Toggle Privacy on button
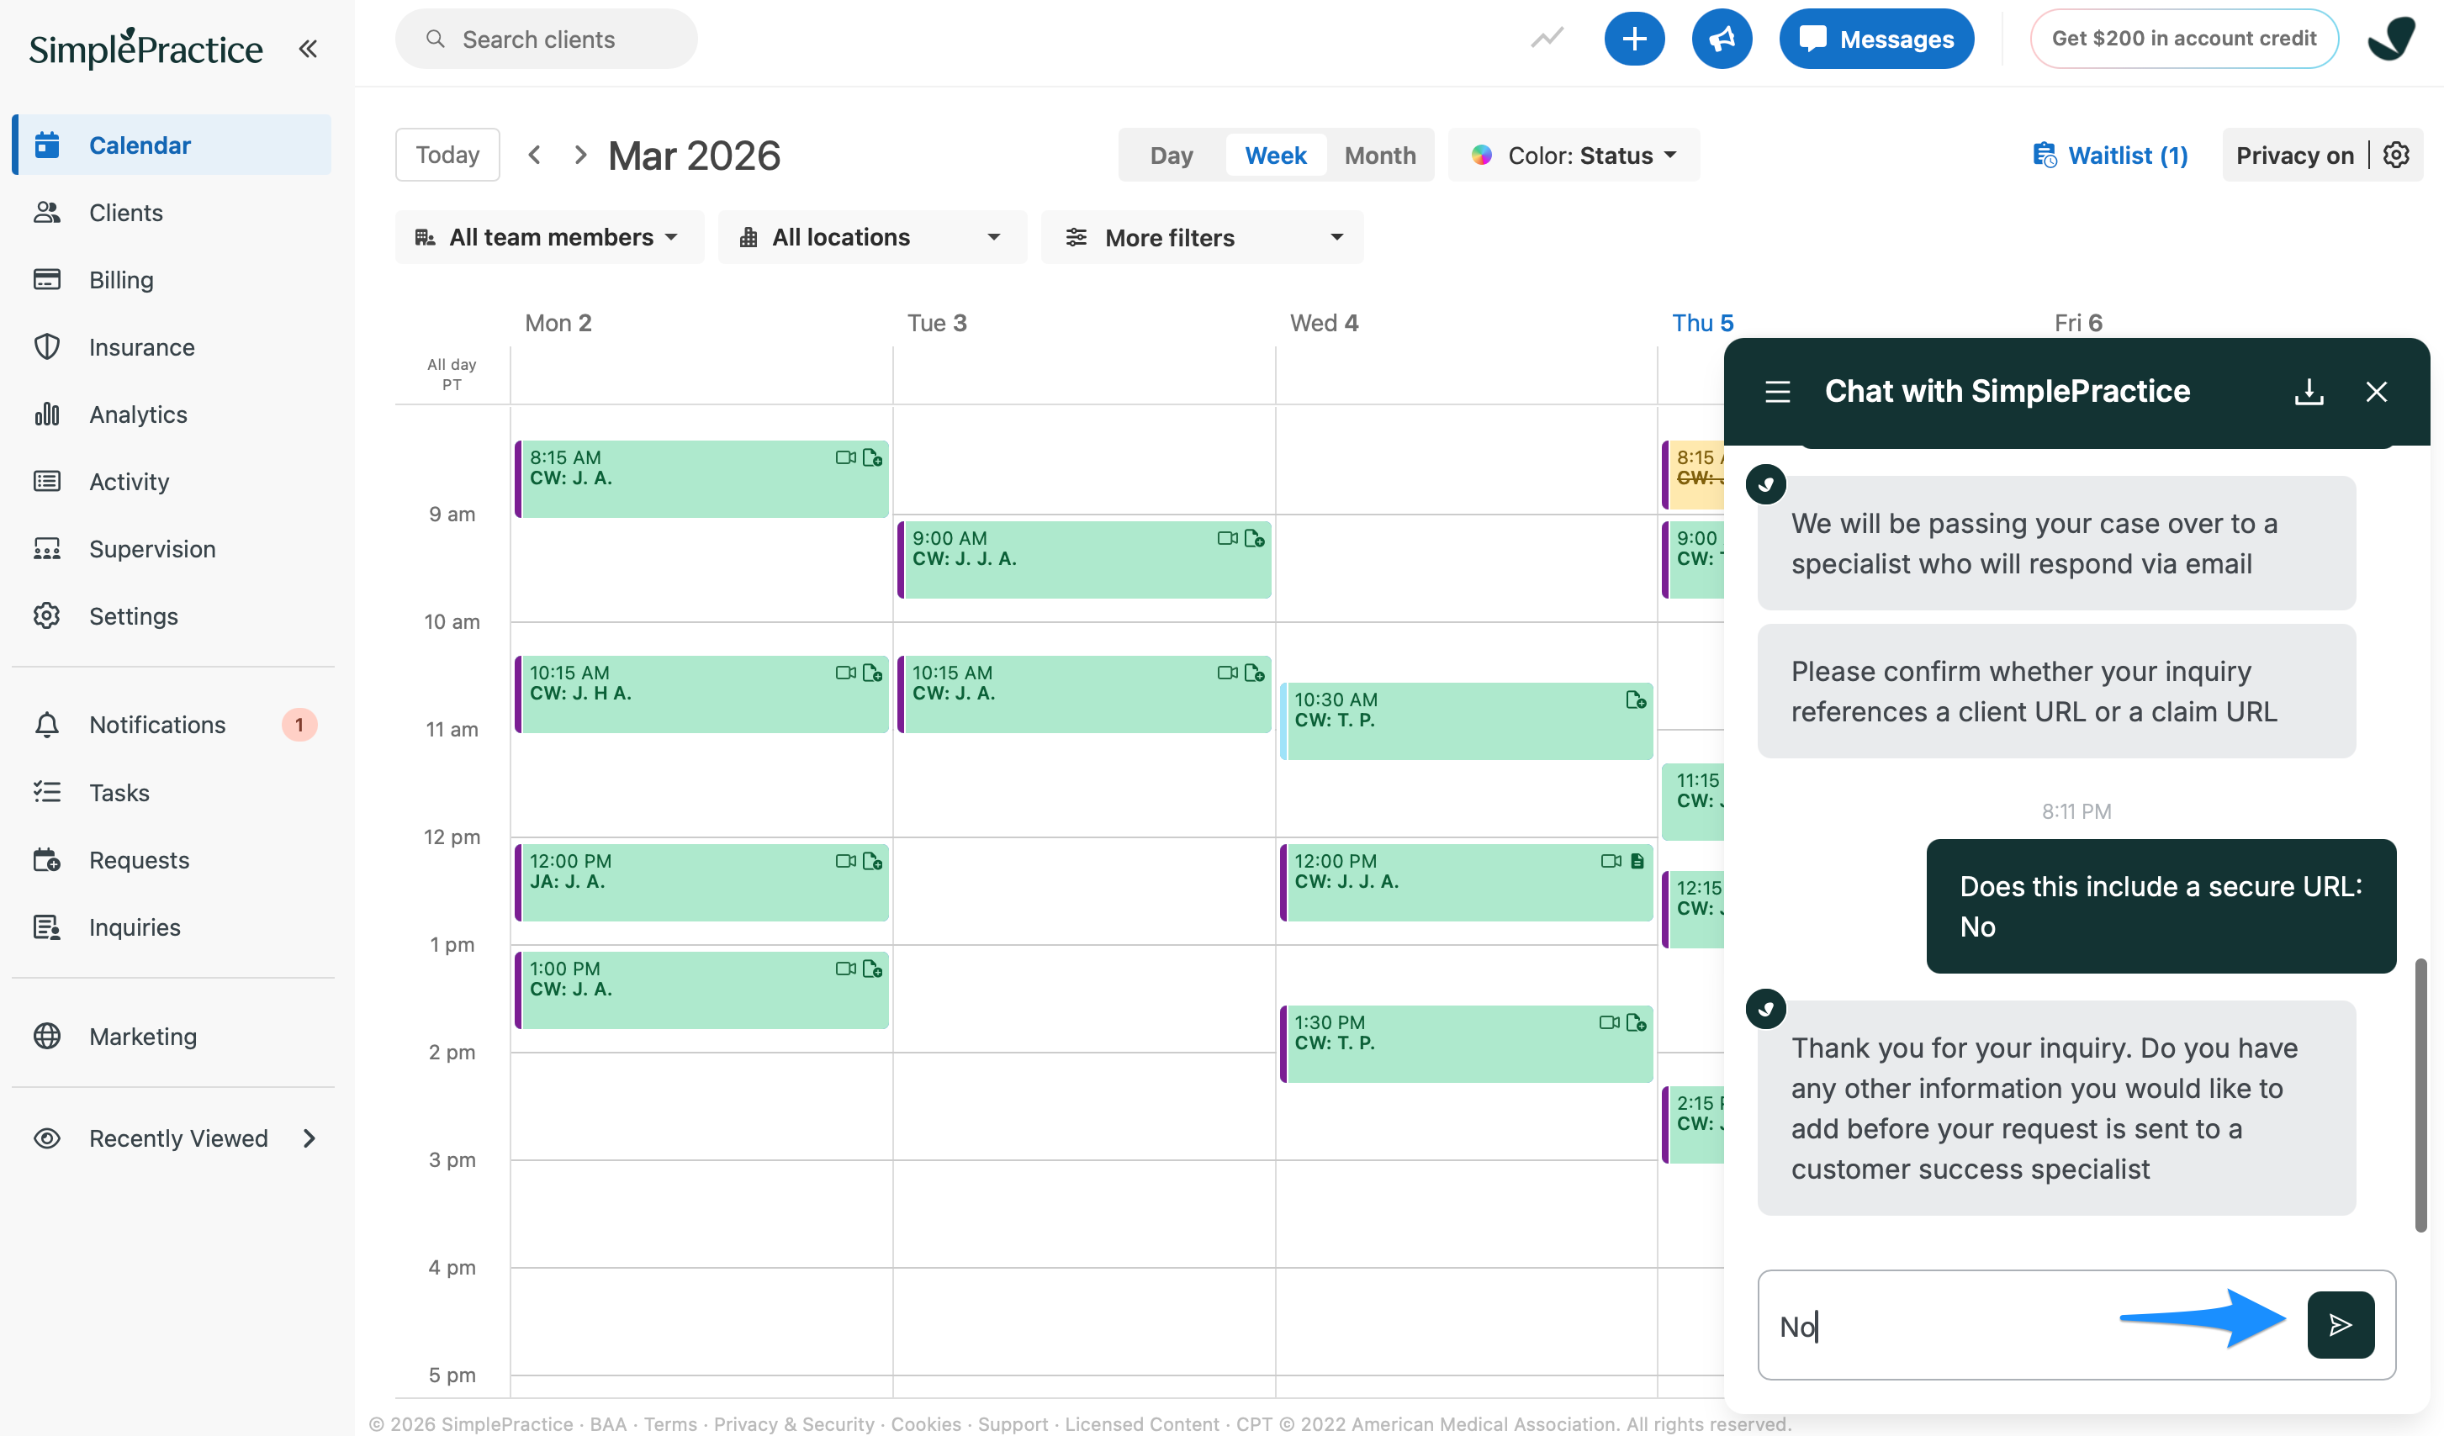The width and height of the screenshot is (2444, 1436). 2294,156
